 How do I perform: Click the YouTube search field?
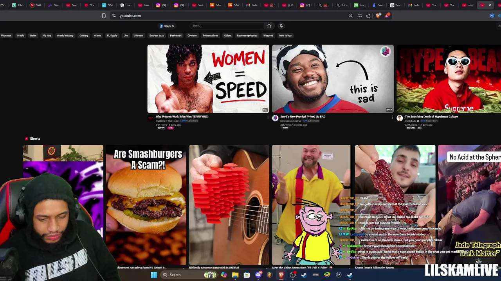[227, 26]
